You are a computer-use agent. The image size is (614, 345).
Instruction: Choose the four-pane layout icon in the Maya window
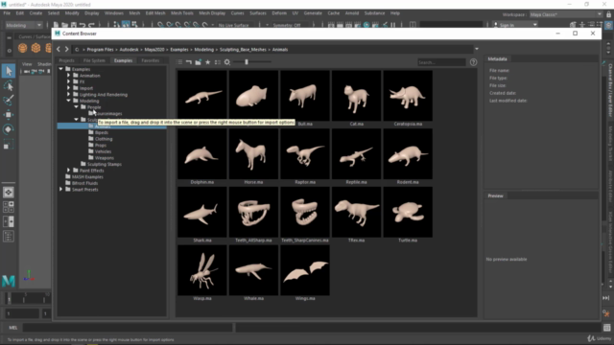(x=9, y=207)
